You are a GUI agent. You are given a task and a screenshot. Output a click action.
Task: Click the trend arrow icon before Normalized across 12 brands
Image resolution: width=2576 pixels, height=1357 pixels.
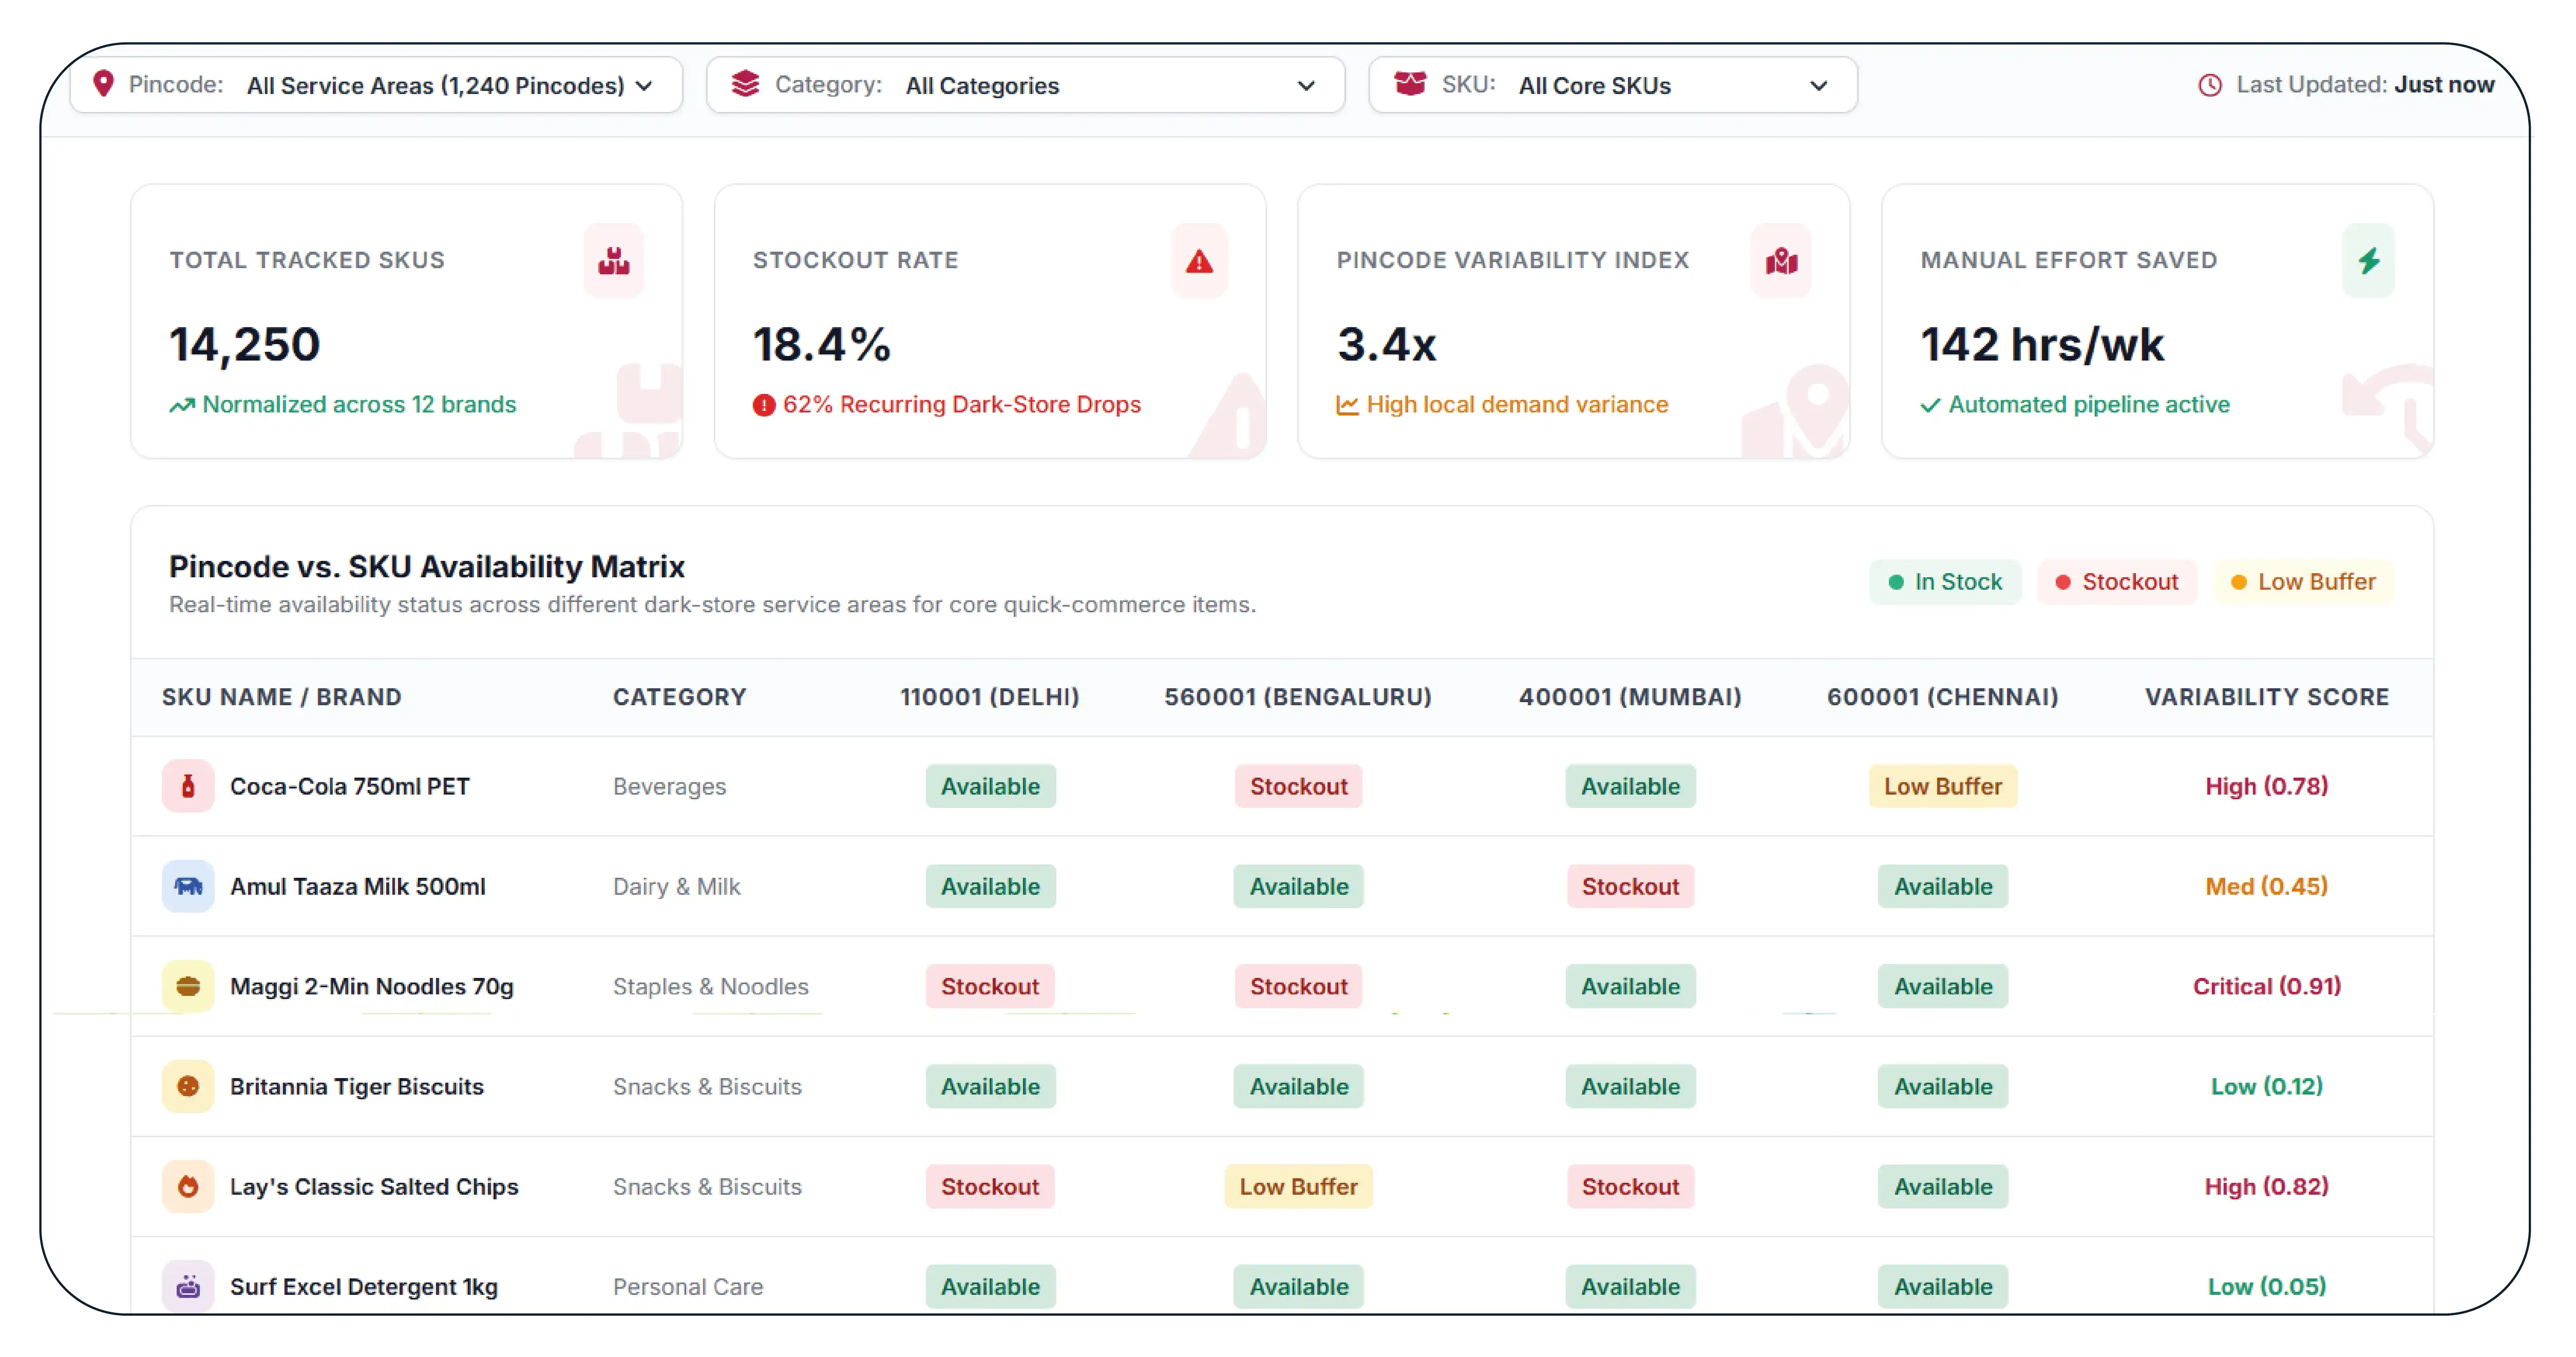click(182, 405)
